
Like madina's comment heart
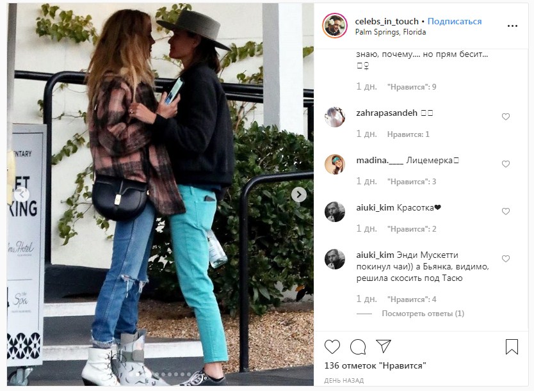point(506,164)
